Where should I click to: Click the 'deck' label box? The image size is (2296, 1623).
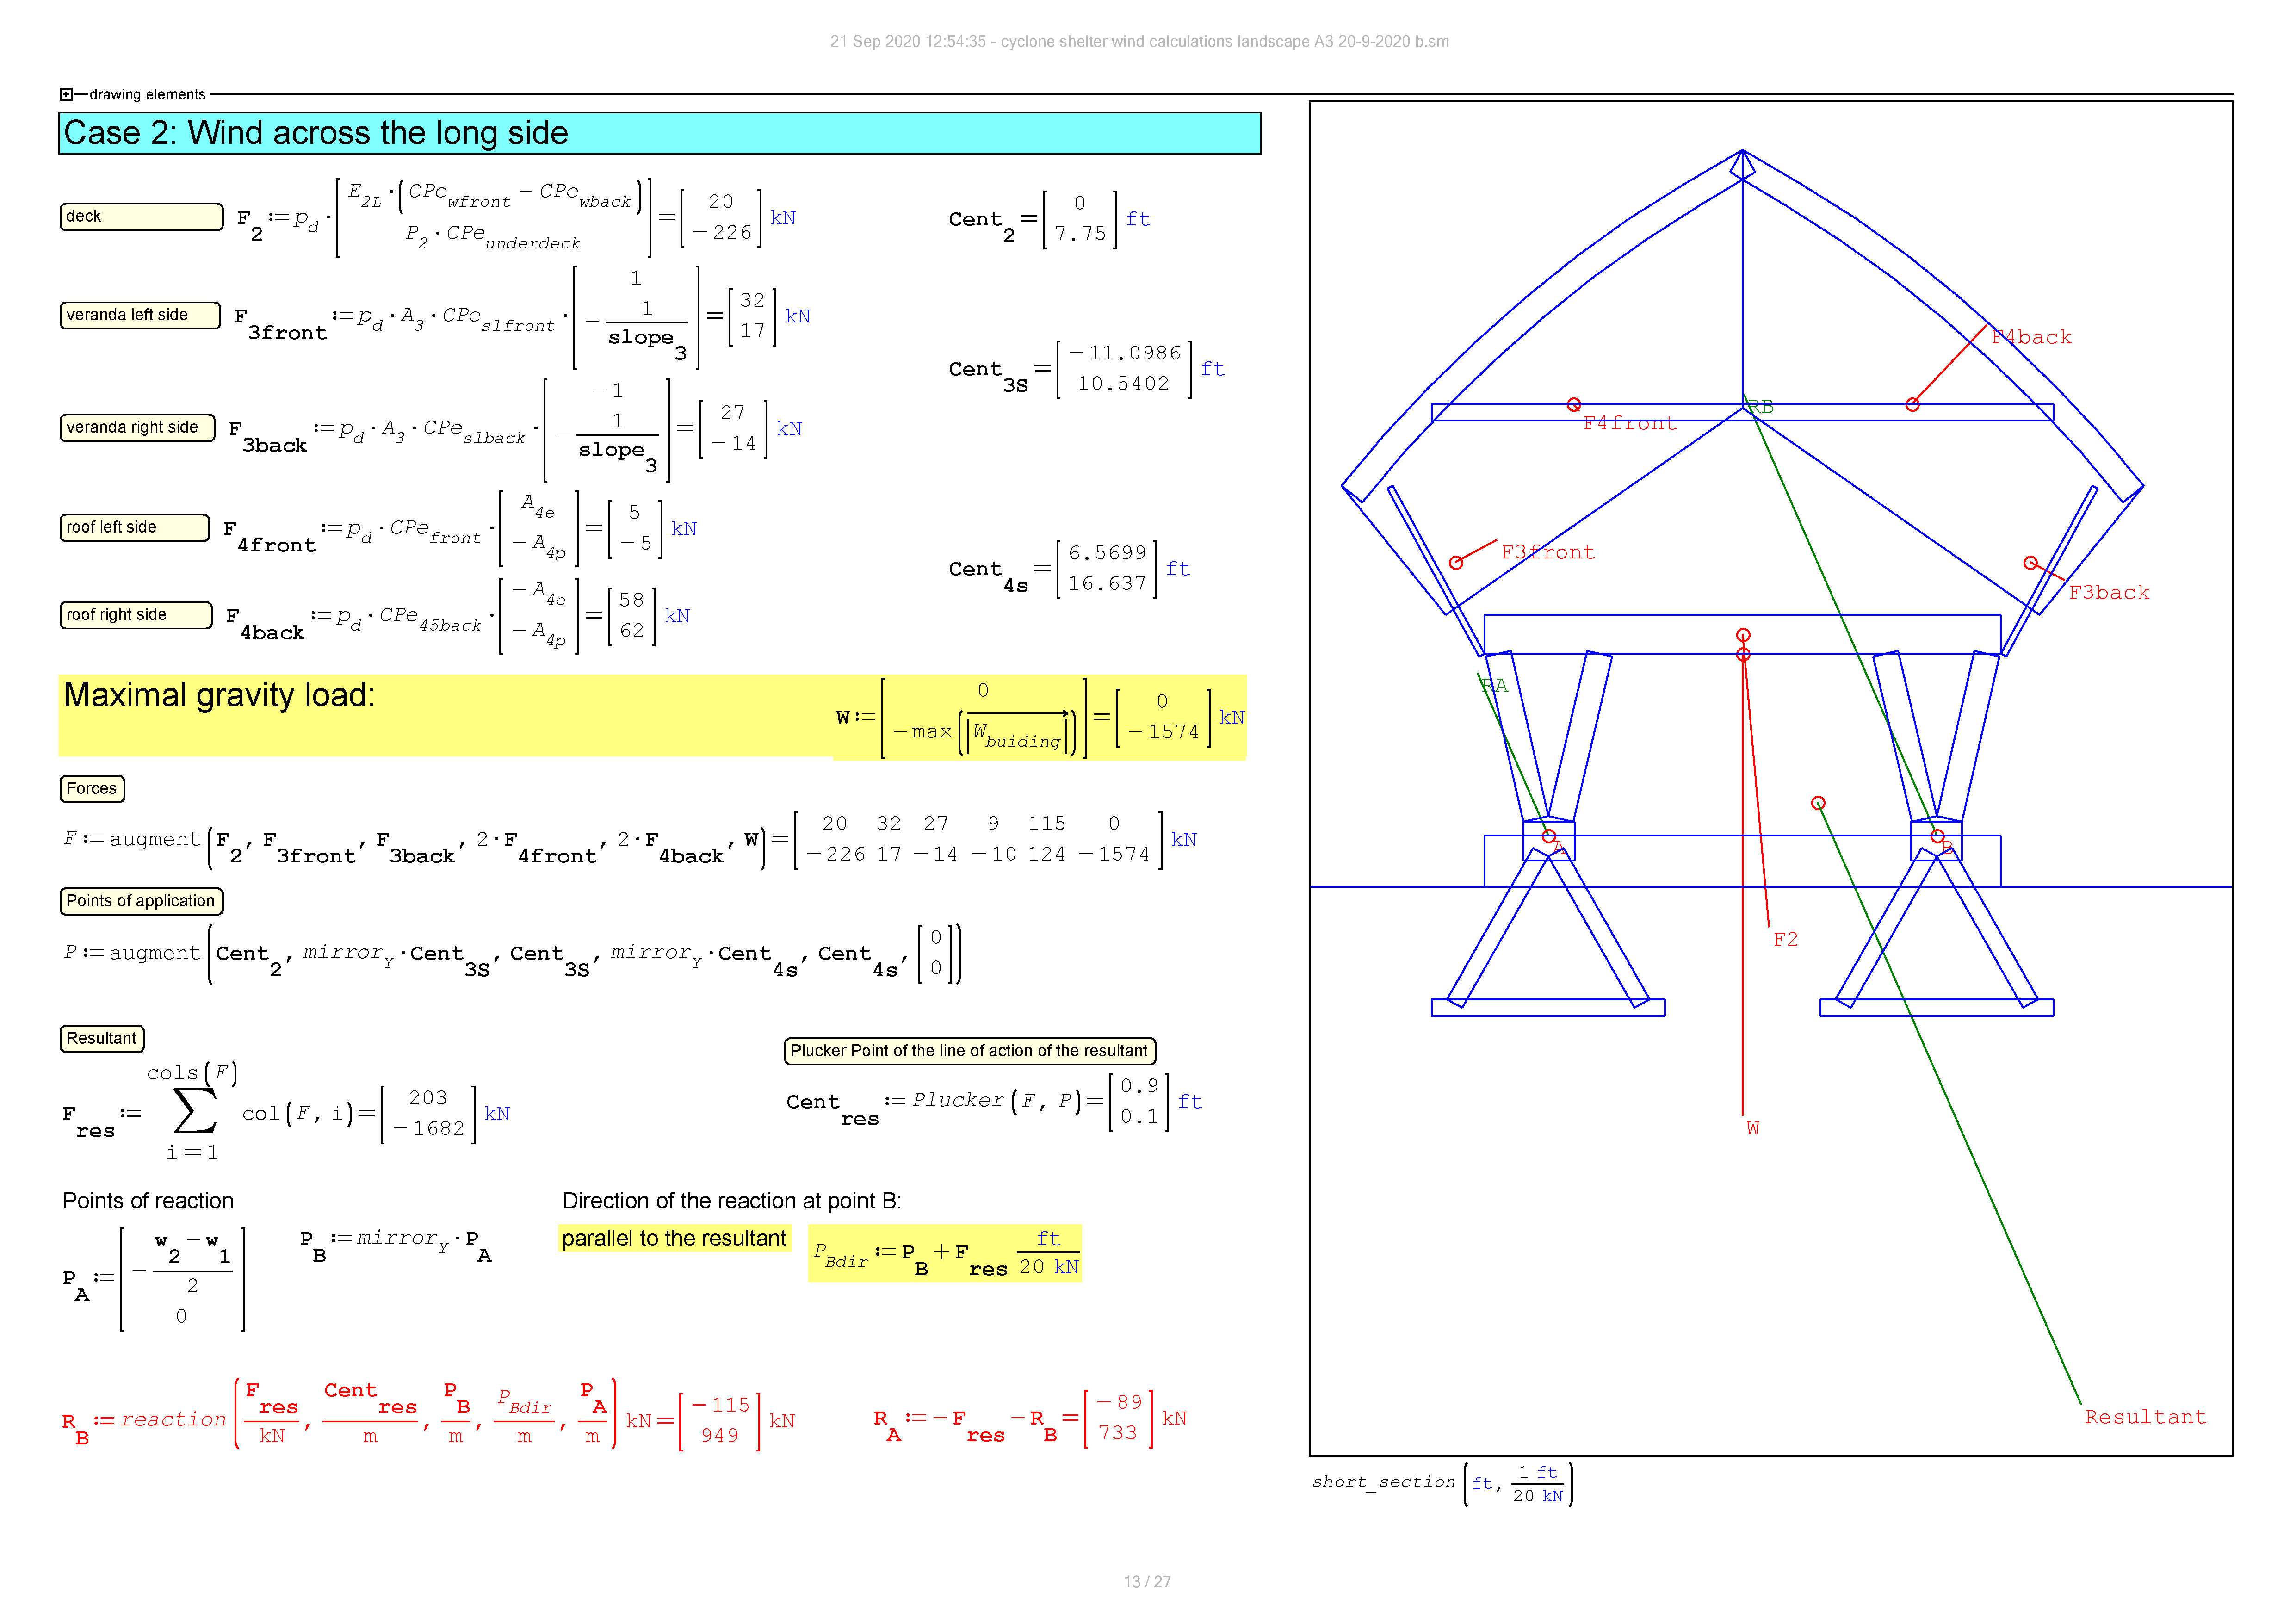click(x=141, y=217)
